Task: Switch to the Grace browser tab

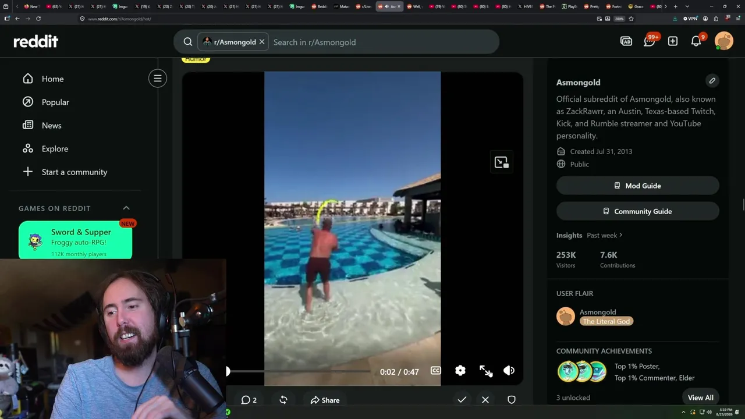Action: pos(636,6)
